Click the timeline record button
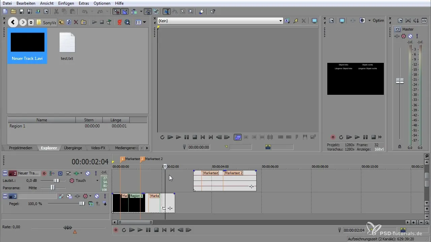This screenshot has height=242, width=431. [x=116, y=230]
